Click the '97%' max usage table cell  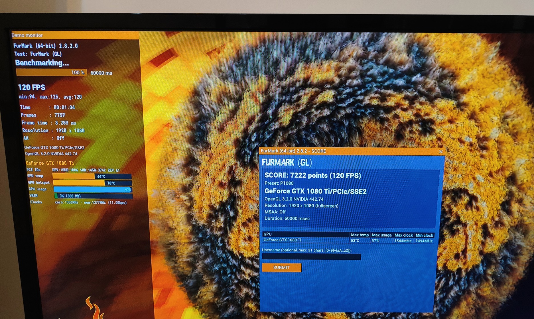[x=375, y=241]
